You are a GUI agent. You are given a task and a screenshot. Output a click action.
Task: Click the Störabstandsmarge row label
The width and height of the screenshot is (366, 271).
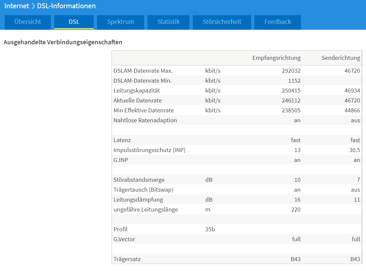(139, 180)
